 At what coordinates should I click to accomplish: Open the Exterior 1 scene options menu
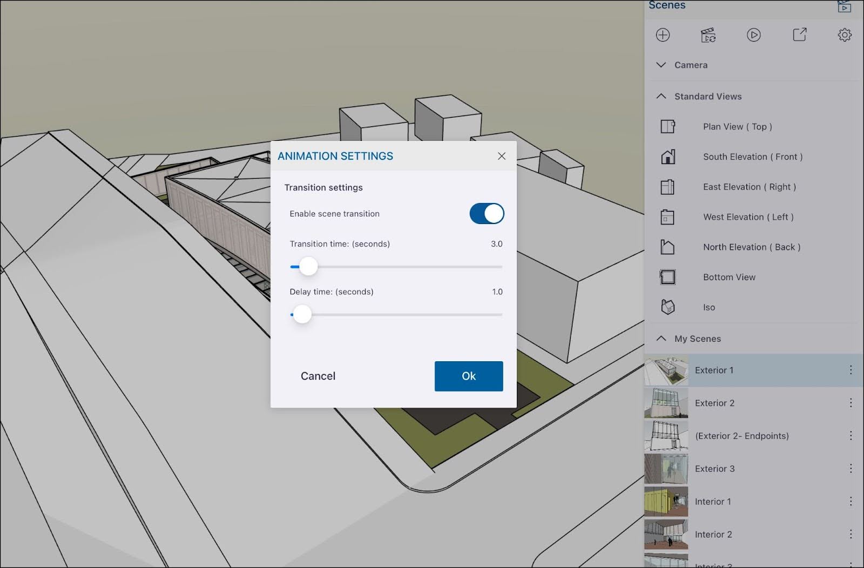850,370
